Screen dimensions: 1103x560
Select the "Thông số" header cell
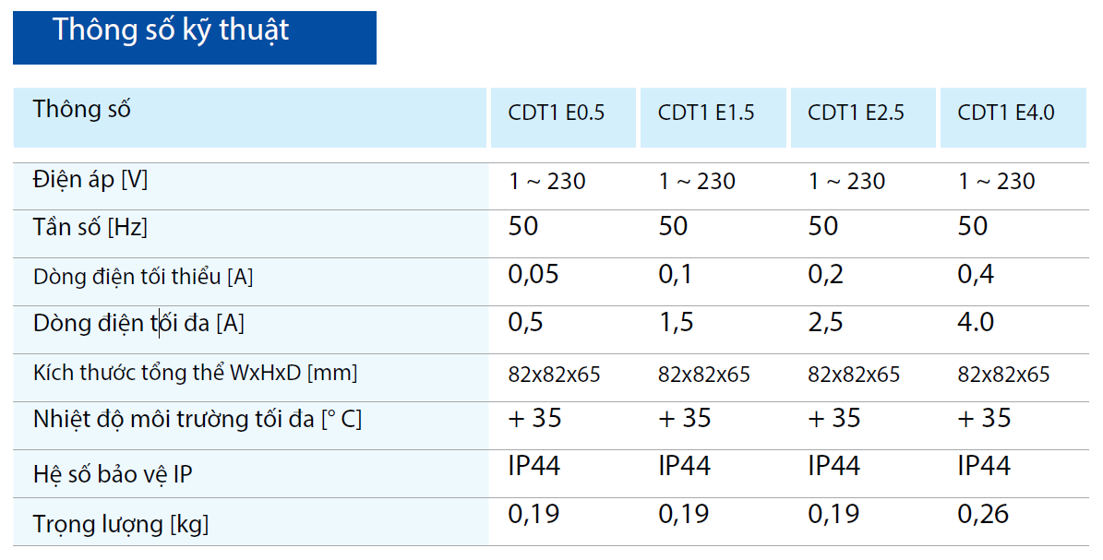[82, 109]
